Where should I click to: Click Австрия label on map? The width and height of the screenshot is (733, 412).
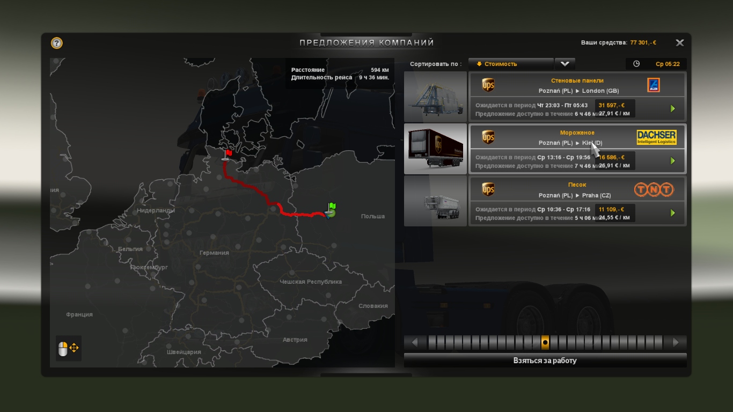[x=295, y=340]
